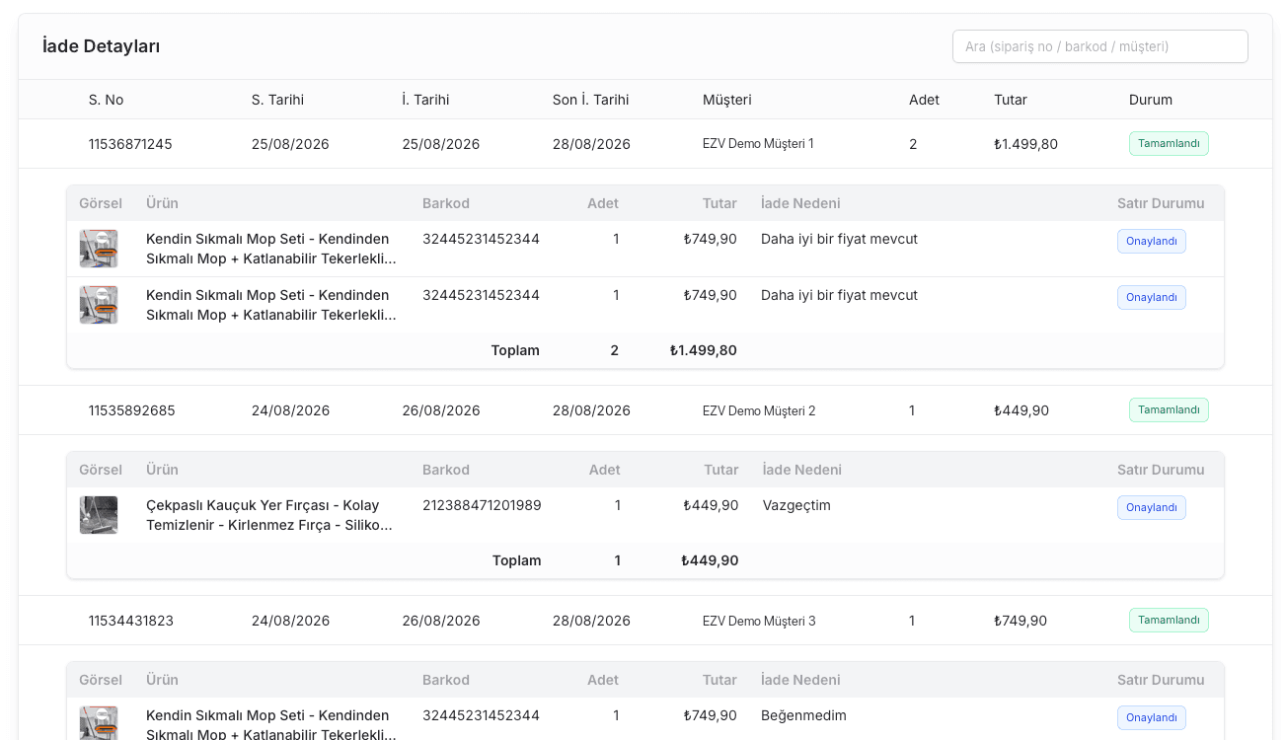Open thumbnail of rubber floor brush product

click(x=99, y=515)
